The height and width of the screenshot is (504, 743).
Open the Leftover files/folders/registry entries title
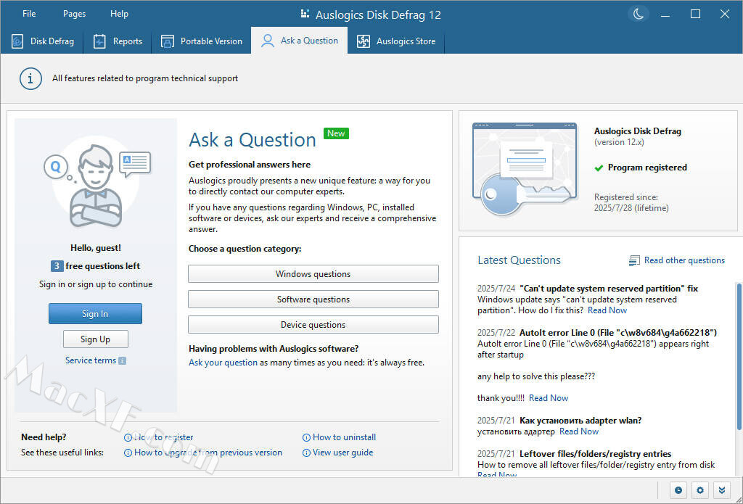pyautogui.click(x=595, y=454)
